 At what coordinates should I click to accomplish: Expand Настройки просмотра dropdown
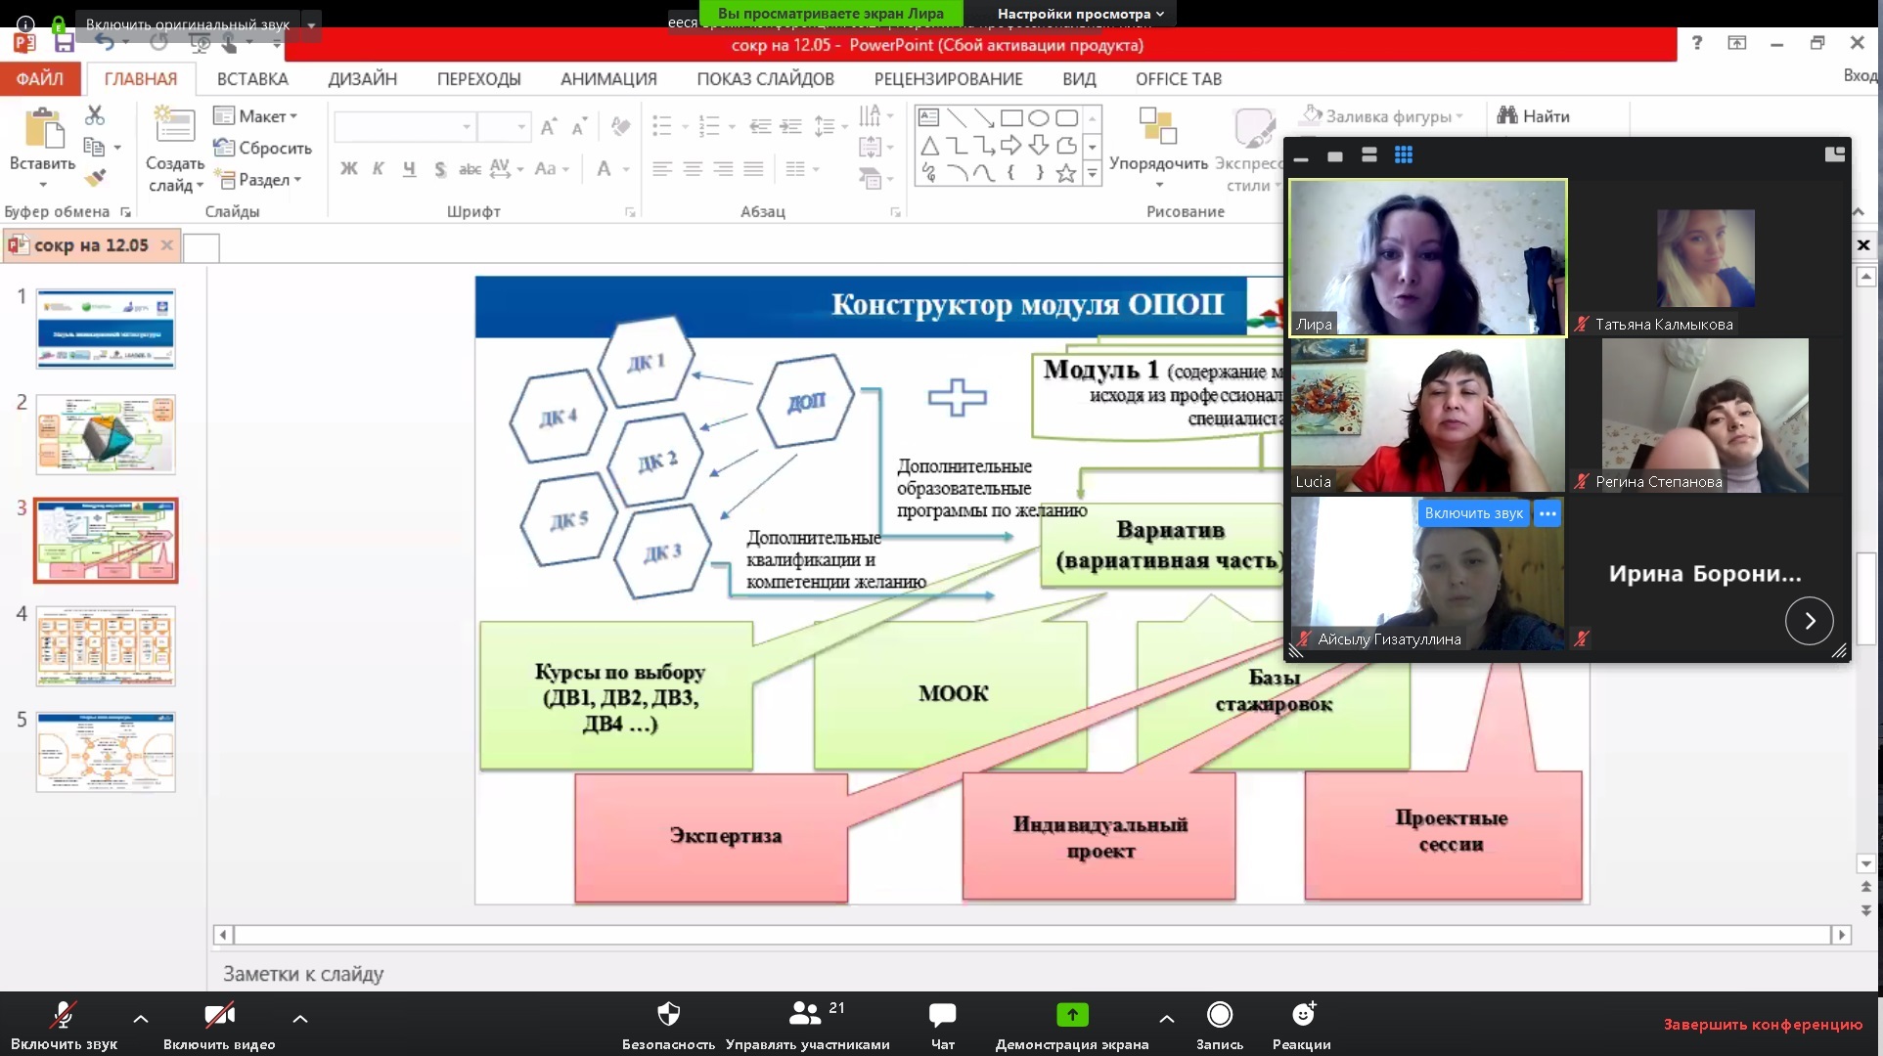click(1080, 14)
